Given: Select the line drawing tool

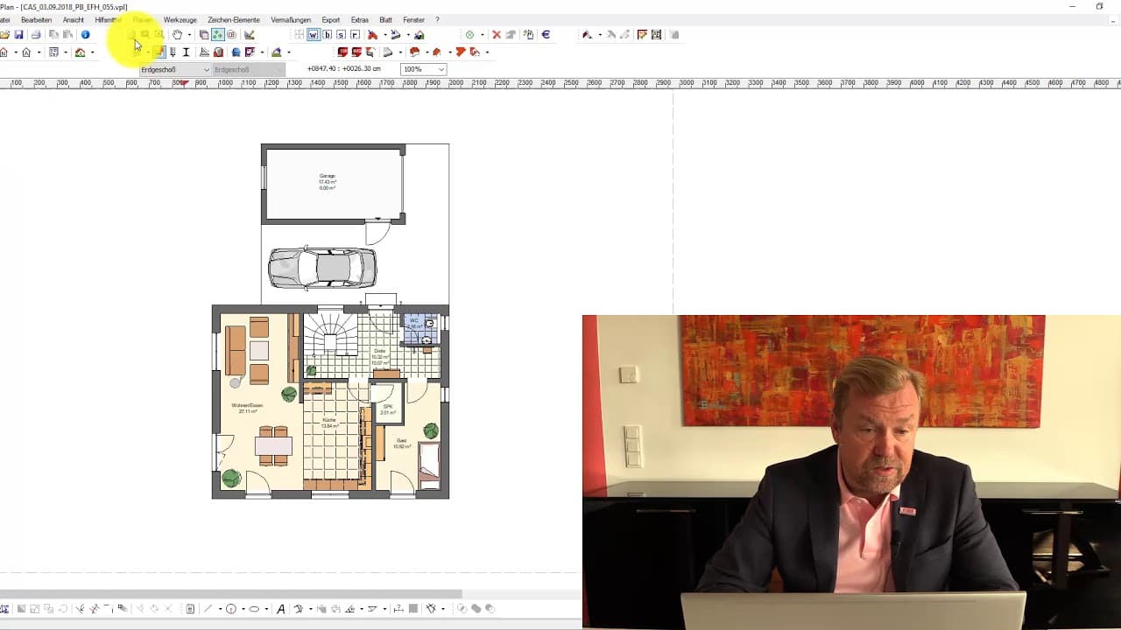Looking at the screenshot, I should 208,609.
